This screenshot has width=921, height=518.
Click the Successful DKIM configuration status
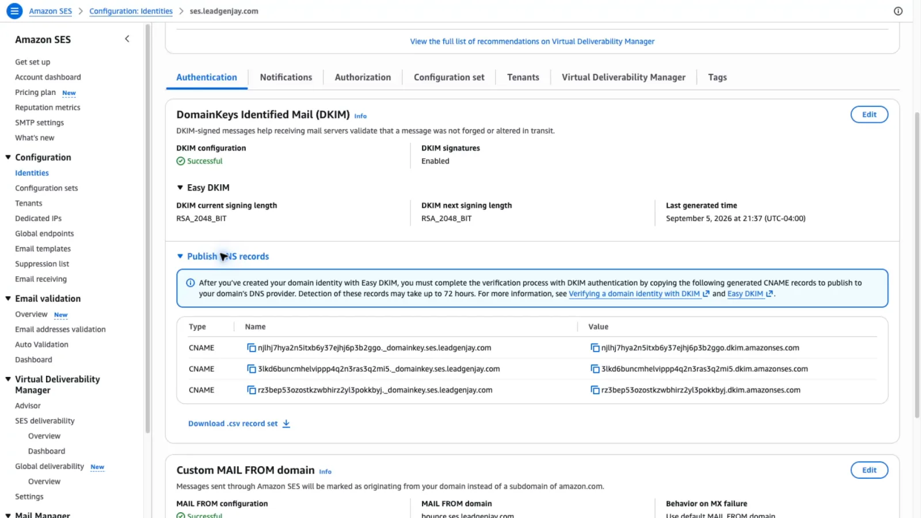point(199,161)
